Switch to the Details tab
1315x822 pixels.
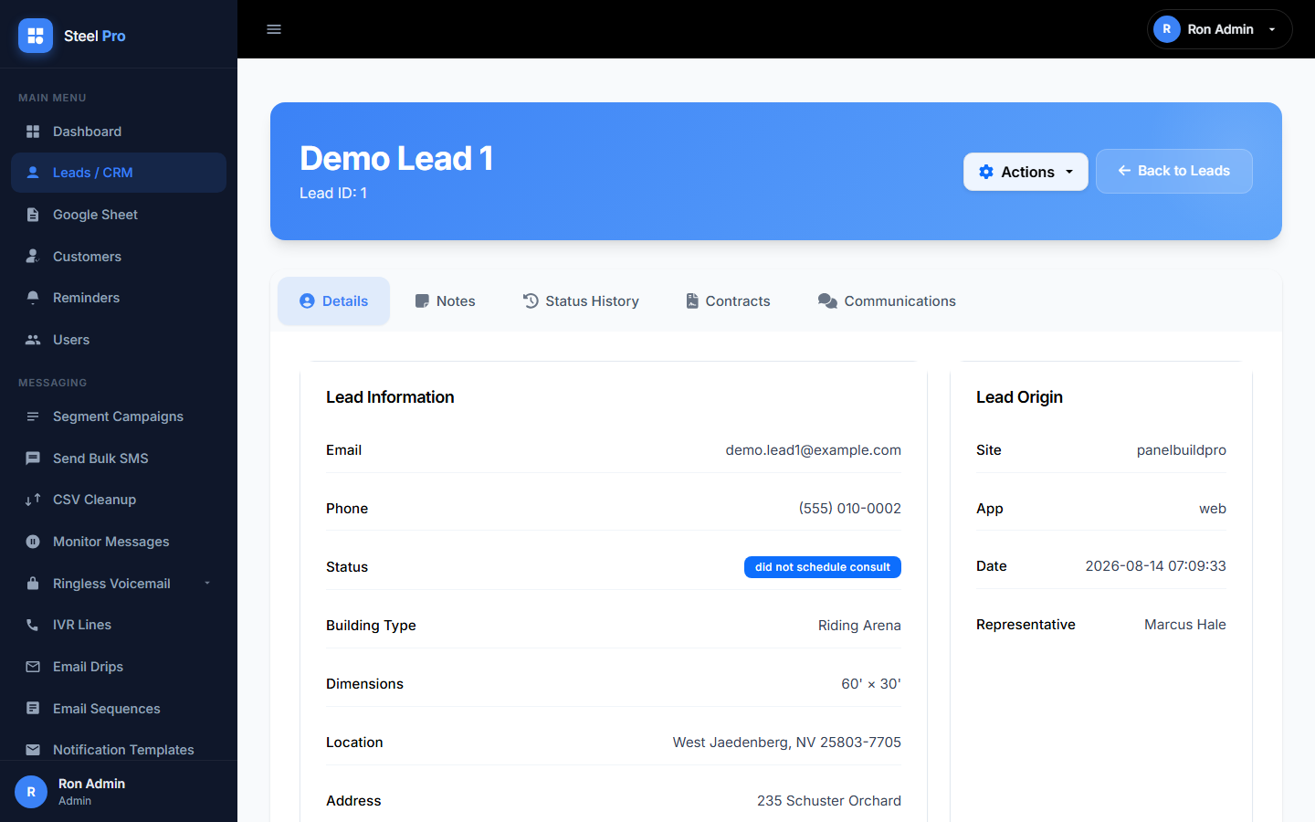point(333,301)
